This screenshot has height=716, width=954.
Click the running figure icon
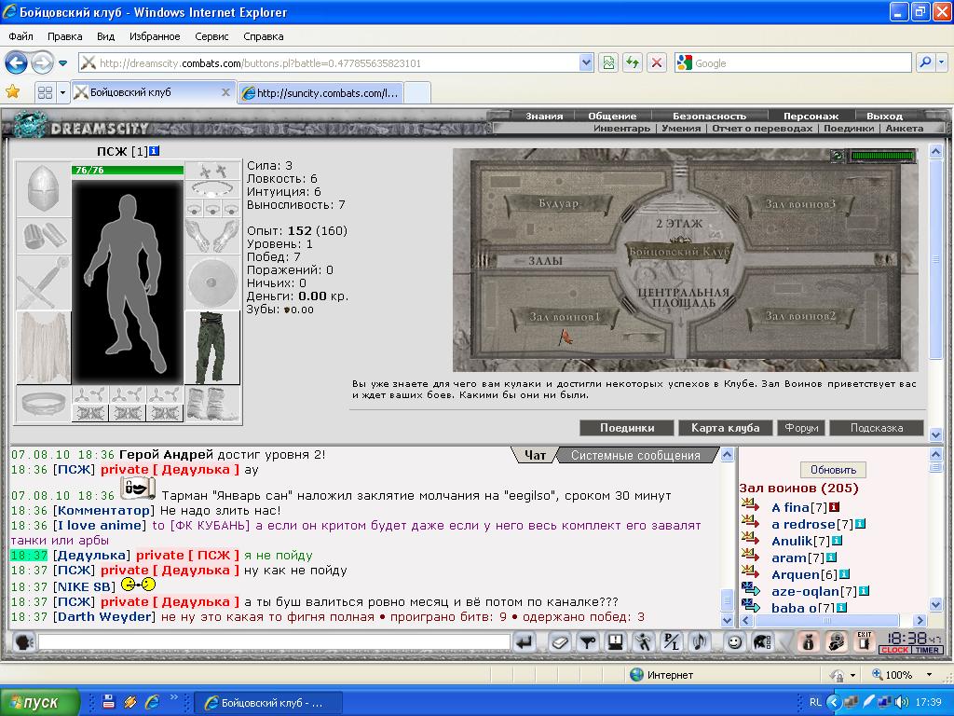click(643, 642)
